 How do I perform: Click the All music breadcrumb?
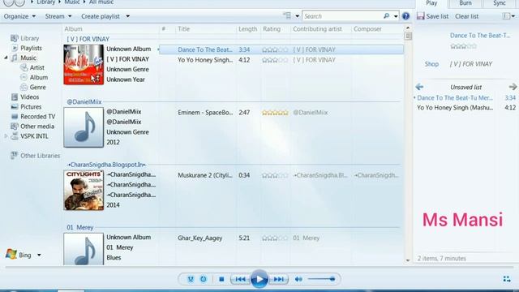[x=101, y=2]
